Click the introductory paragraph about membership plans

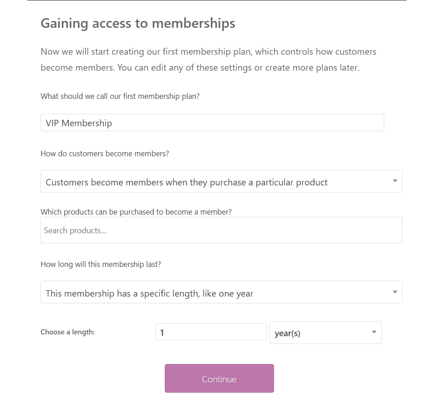pos(208,59)
